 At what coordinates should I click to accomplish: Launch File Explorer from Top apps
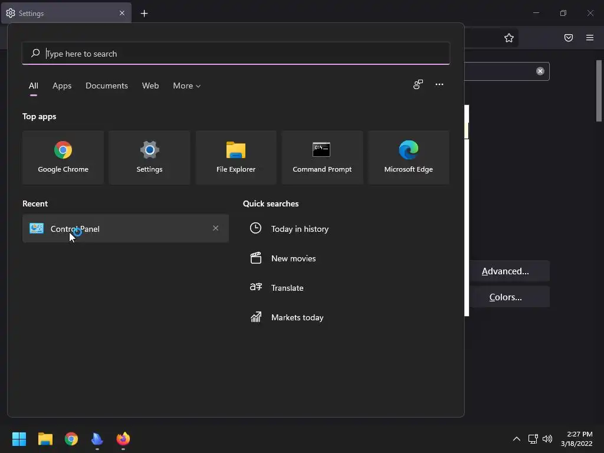click(236, 157)
